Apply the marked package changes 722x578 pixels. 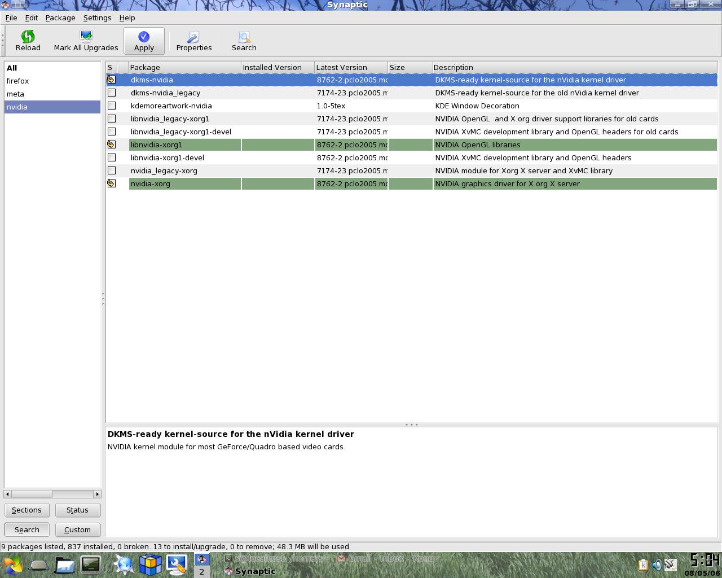click(x=144, y=41)
